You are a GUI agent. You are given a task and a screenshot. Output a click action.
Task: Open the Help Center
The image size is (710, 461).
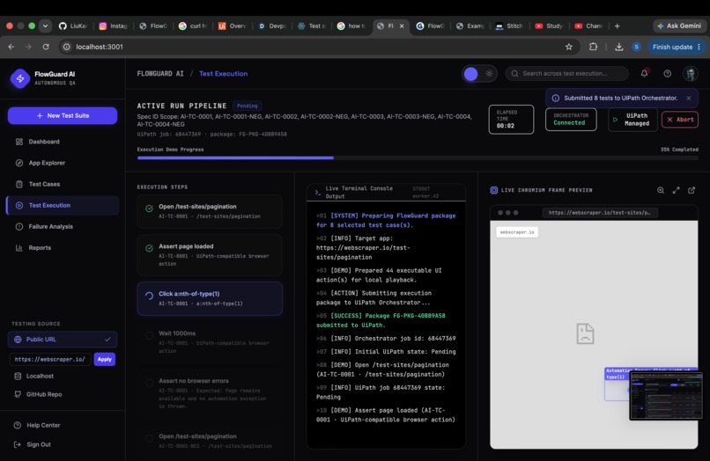(43, 425)
